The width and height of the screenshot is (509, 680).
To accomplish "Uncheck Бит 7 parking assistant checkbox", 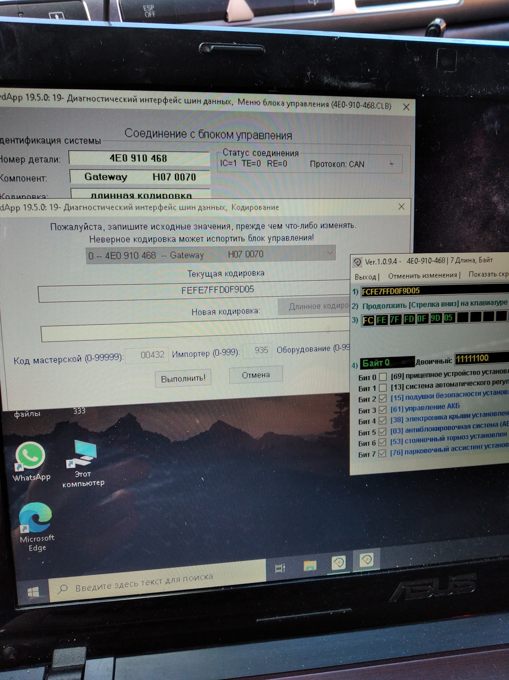I will tap(382, 453).
